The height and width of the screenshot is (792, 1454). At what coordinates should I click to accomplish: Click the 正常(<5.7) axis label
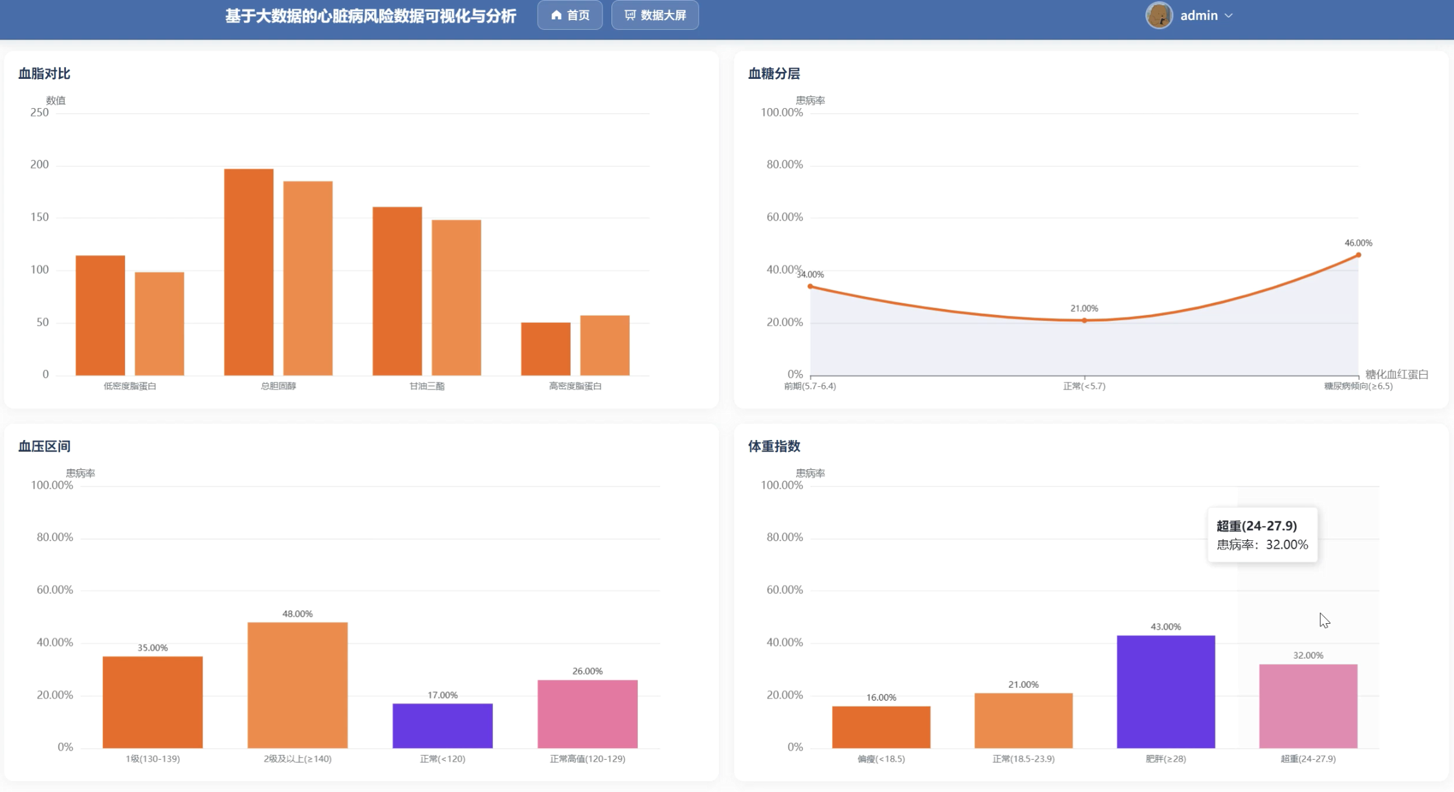point(1085,386)
